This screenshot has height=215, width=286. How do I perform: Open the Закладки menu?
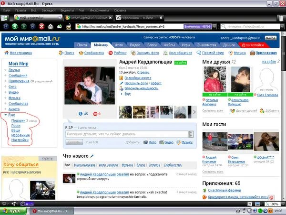49,11
